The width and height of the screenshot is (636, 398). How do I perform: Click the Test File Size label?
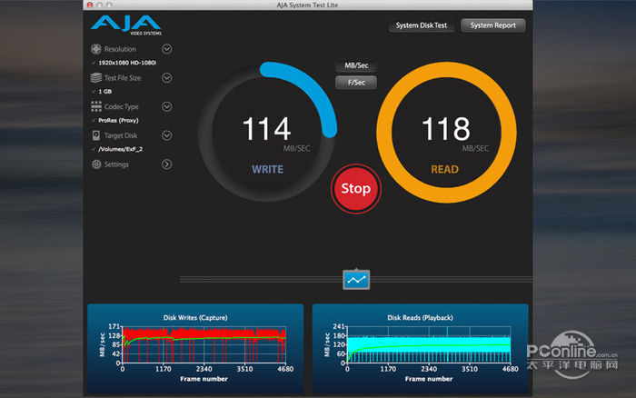point(123,78)
